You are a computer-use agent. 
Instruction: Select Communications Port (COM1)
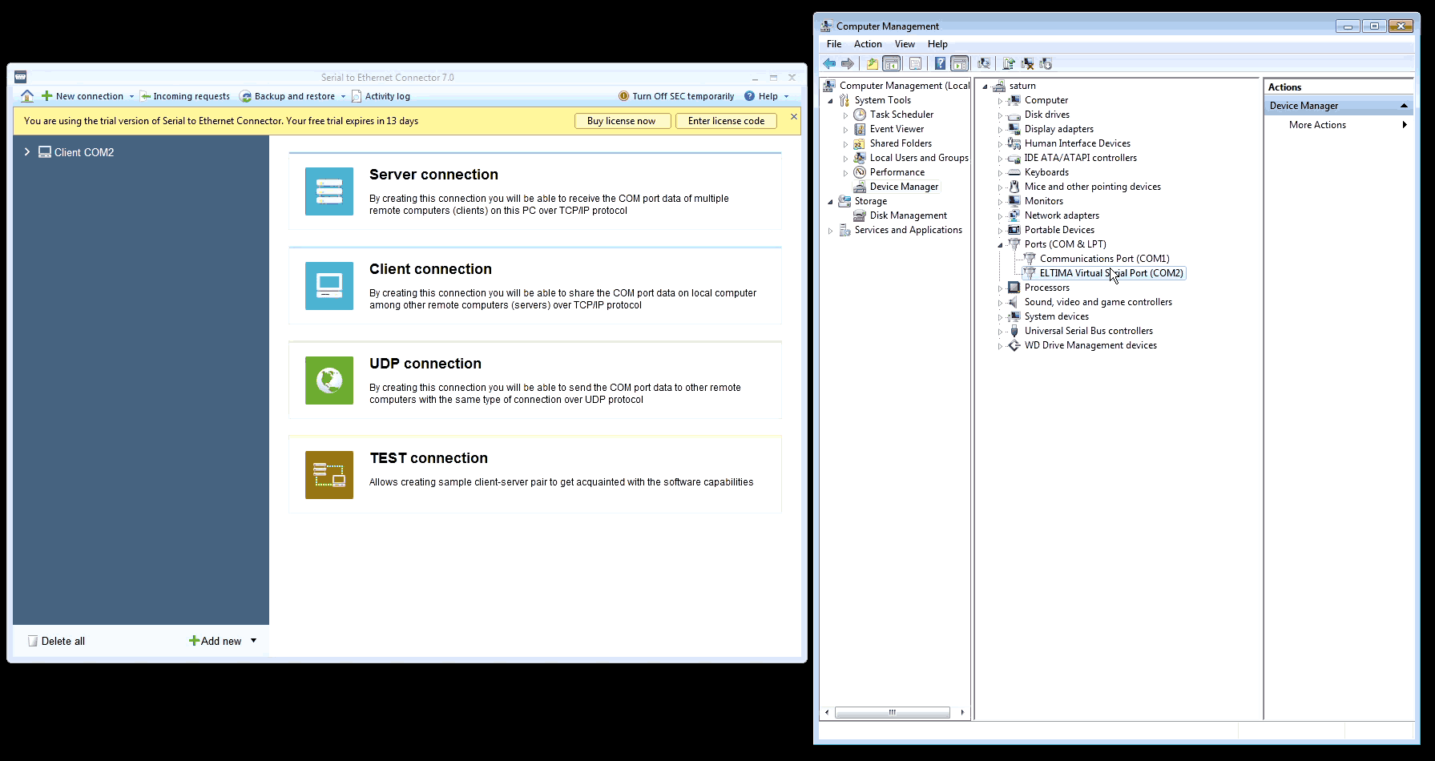(1104, 259)
